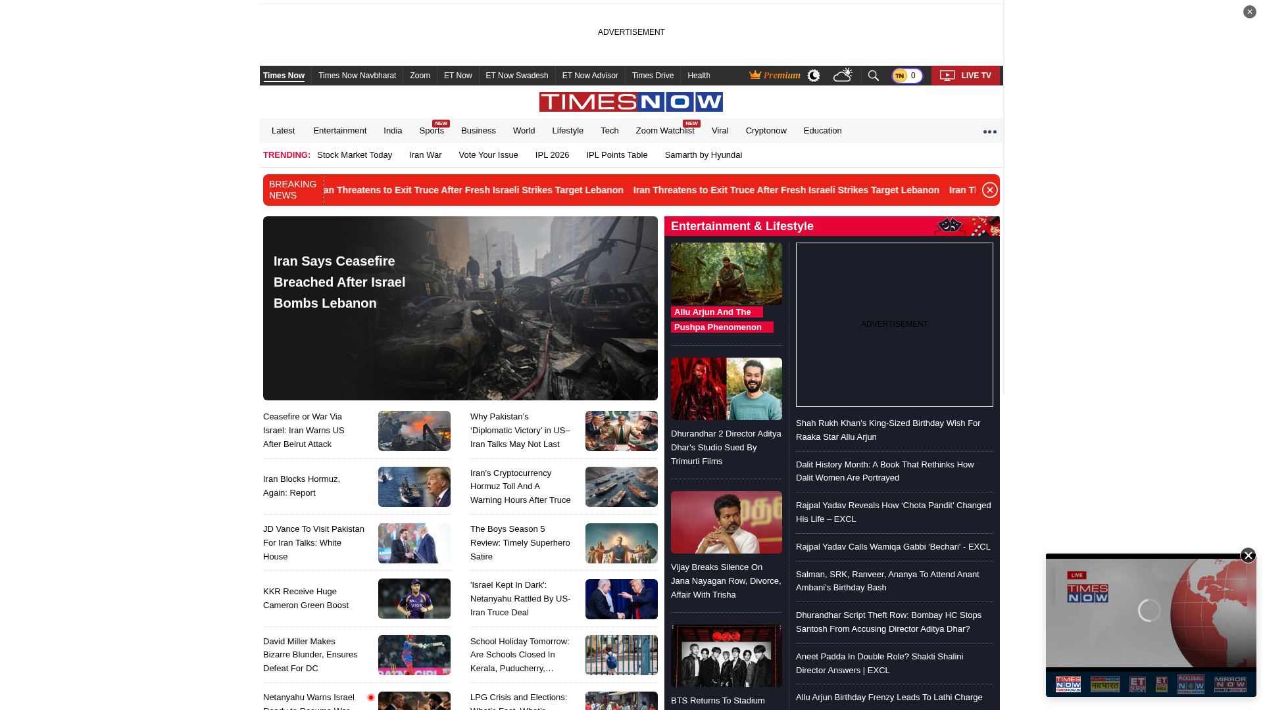Close the floating live video player

(x=1249, y=556)
